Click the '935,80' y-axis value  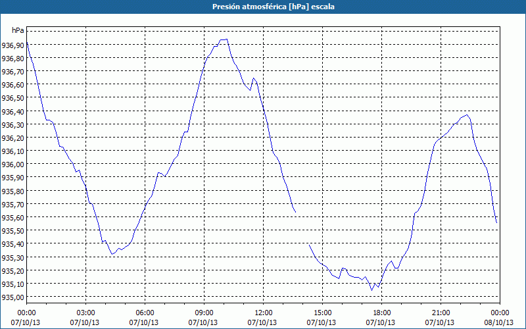point(12,191)
